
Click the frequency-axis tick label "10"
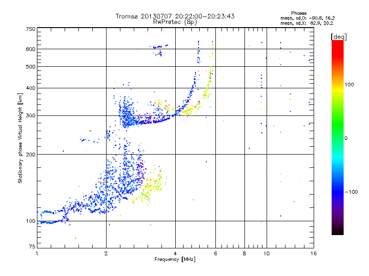[x=267, y=253]
